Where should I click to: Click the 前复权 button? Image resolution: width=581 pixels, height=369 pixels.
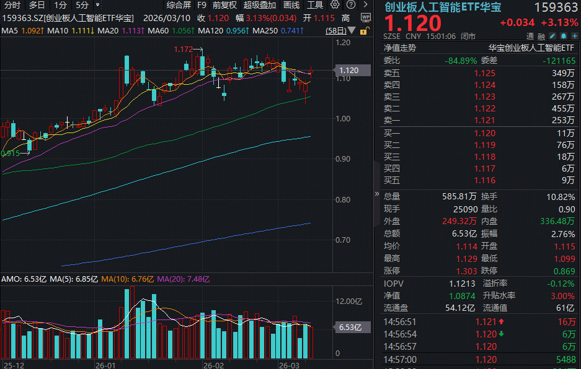click(x=224, y=5)
